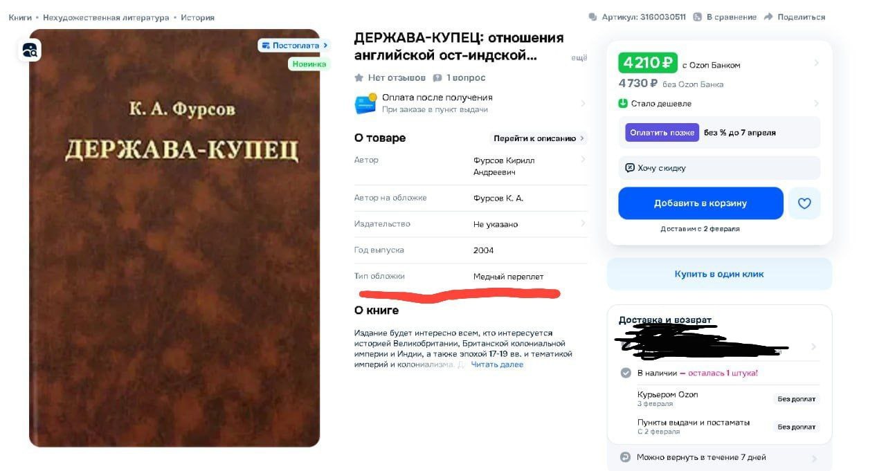
Task: Go to История breadcrumb category
Action: [197, 17]
